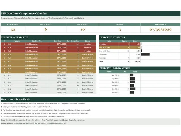This screenshot has height=136, width=181.
Task: Select Sep 2026 month cell
Action: click(109, 79)
